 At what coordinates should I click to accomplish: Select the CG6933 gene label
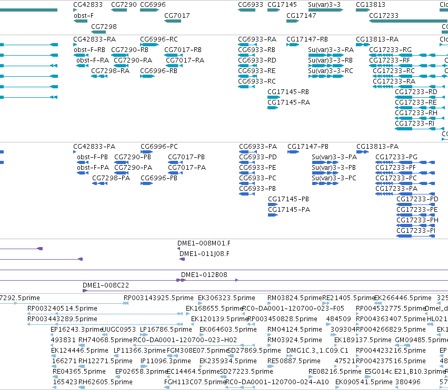(251, 5)
